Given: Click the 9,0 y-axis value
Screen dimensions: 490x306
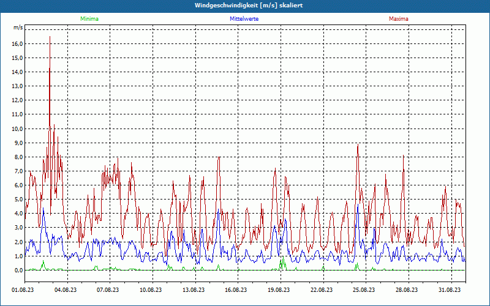Looking at the screenshot, I should click(18, 143).
